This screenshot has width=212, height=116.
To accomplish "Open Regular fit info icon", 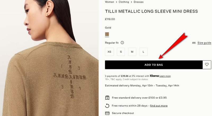I will tap(122, 43).
